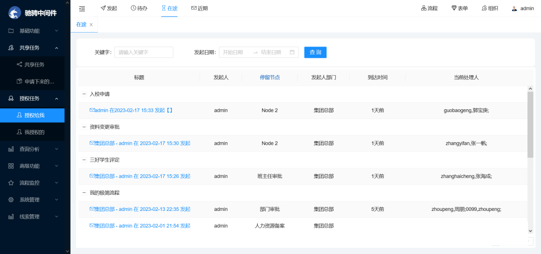Select 我授权的 in sidebar
This screenshot has width=541, height=254.
[34, 132]
